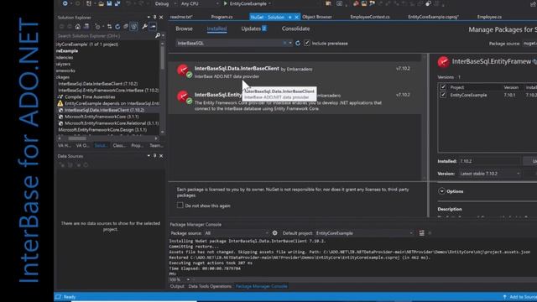The height and width of the screenshot is (302, 537).
Task: Switch to Data Tools Operations tab
Action: (210, 286)
